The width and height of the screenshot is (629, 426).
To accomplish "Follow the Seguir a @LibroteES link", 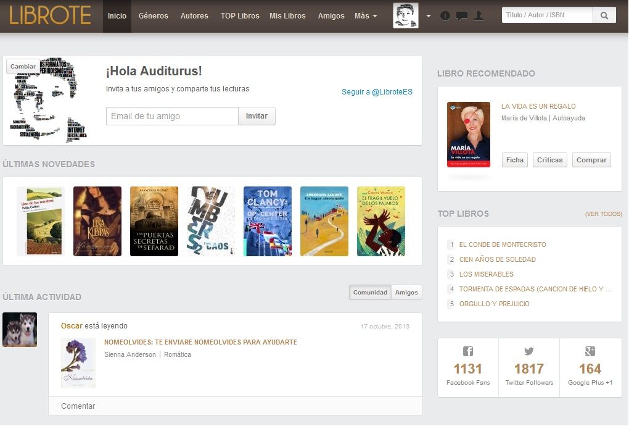I will pyautogui.click(x=377, y=92).
